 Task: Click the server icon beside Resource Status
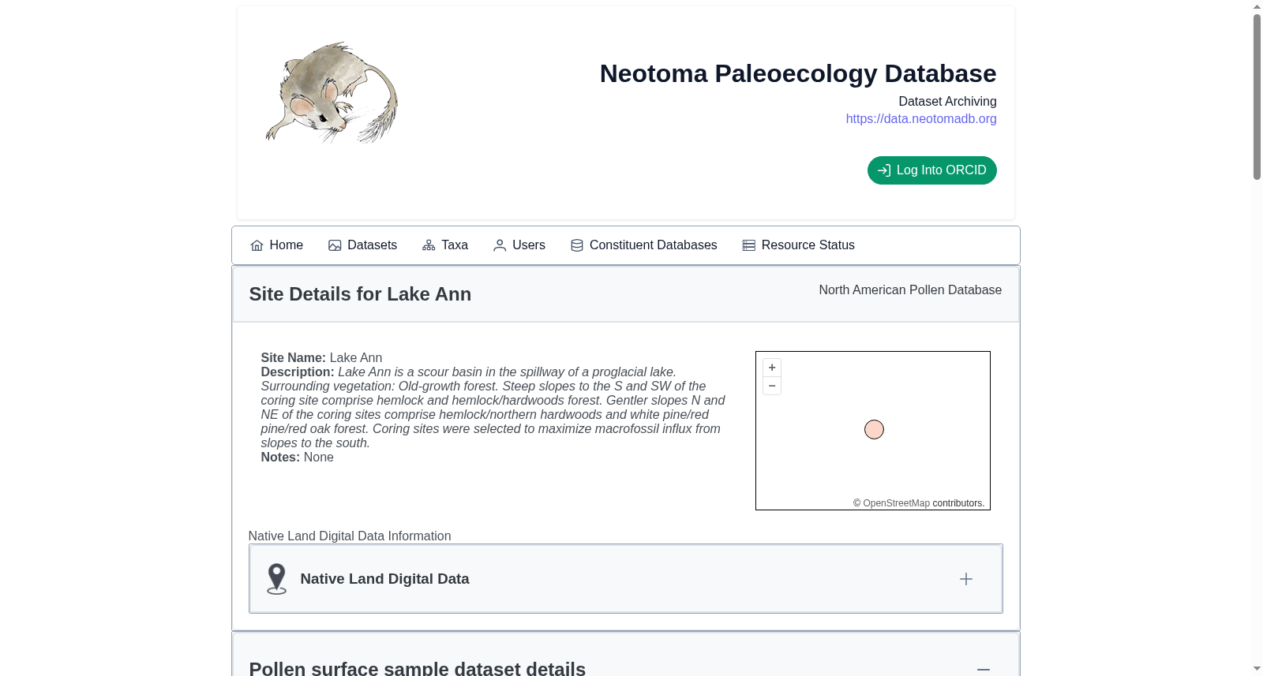(749, 245)
